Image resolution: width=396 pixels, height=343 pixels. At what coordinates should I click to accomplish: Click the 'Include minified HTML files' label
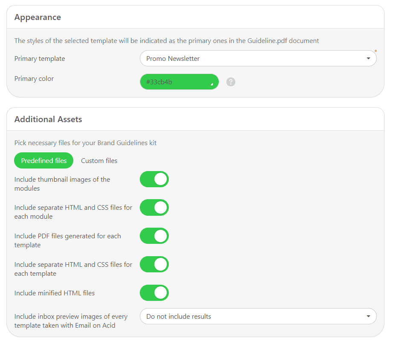[55, 293]
